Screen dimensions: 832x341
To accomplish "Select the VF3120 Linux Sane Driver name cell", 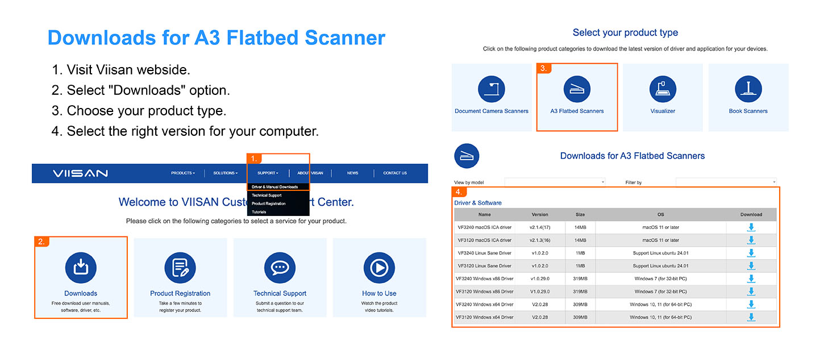I will point(484,266).
